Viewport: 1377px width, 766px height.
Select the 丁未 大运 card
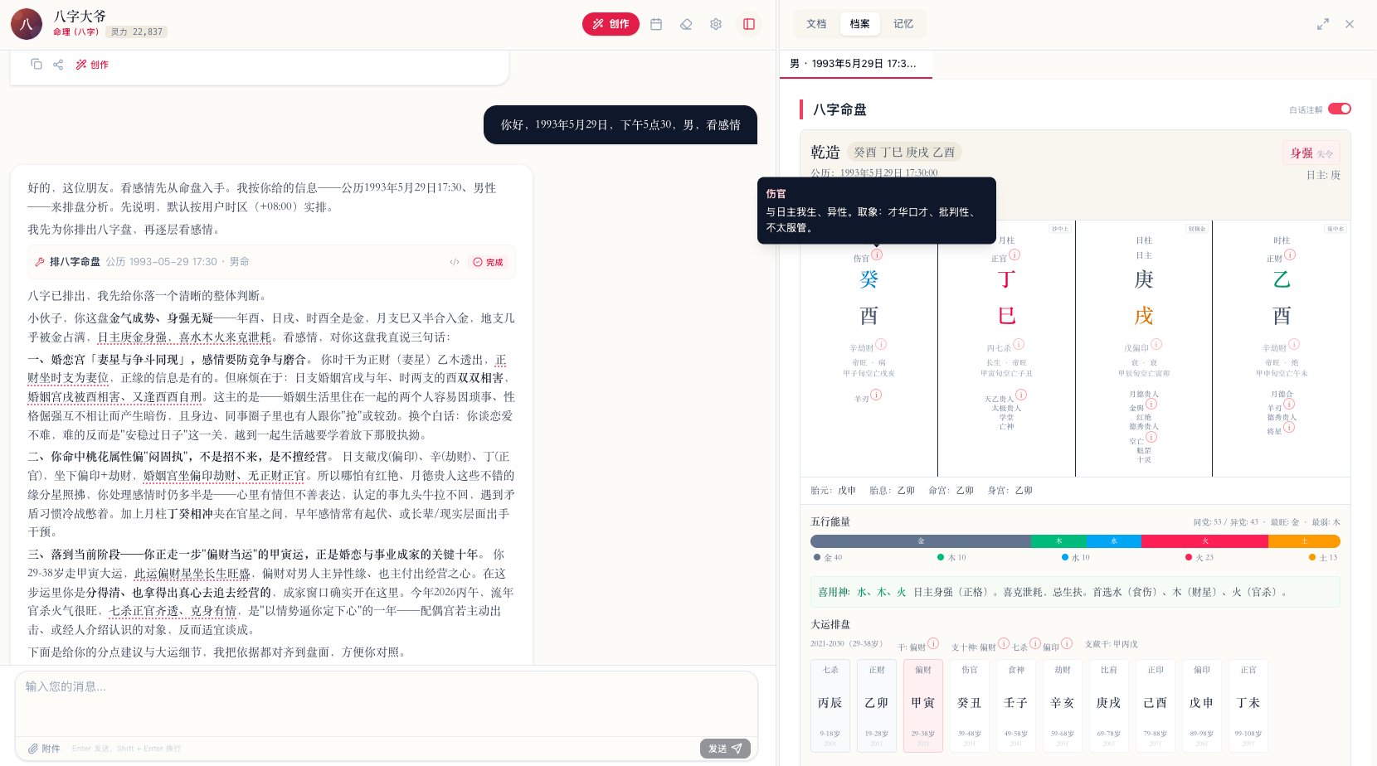pyautogui.click(x=1248, y=705)
